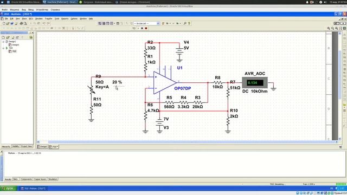Click the 7020 - Multisim taskbar button

(x=33, y=188)
